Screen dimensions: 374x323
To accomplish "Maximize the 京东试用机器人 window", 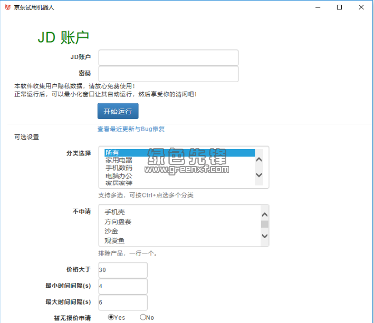I will 339,7.
